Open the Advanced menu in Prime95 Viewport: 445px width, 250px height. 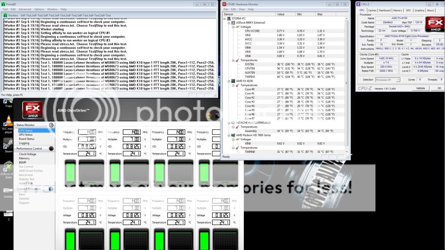coord(25,10)
